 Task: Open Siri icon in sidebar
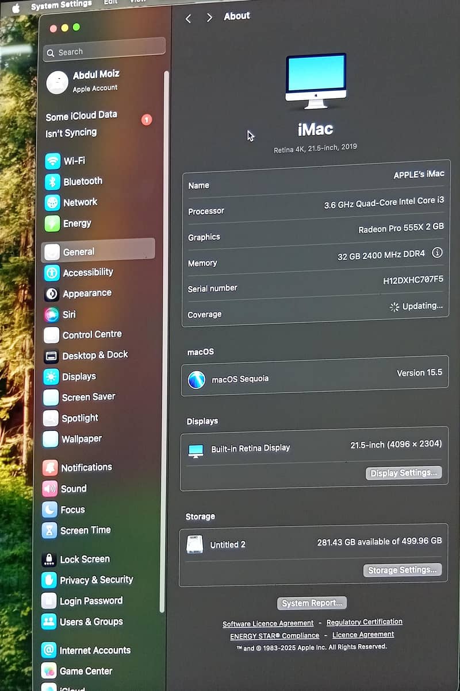(52, 314)
